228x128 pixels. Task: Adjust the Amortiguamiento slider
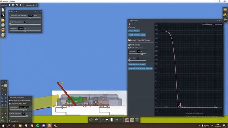25,25
